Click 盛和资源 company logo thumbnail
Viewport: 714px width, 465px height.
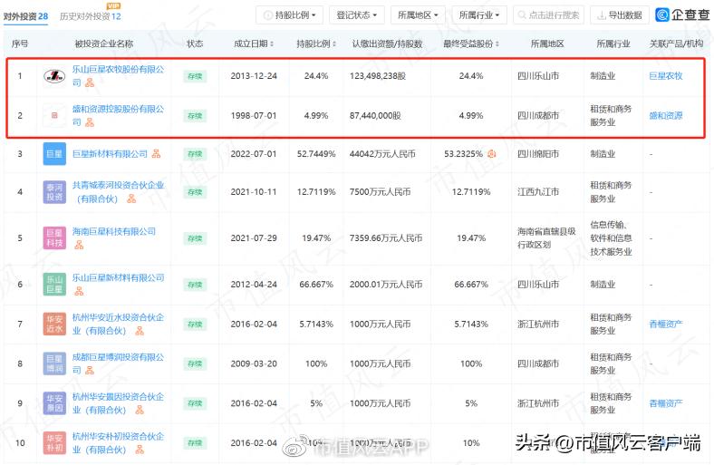click(x=54, y=115)
